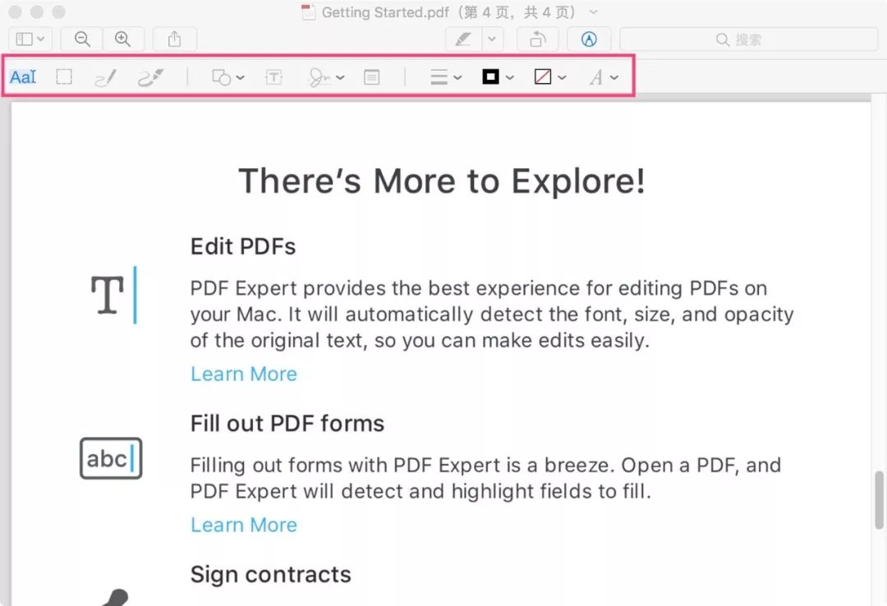Pick the Draw freehand tool
The width and height of the screenshot is (887, 606).
(x=151, y=77)
